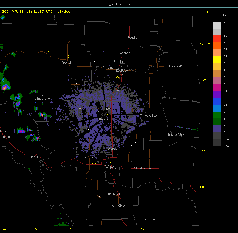Click the Calgary city label
238x233 pixels.
110,167
